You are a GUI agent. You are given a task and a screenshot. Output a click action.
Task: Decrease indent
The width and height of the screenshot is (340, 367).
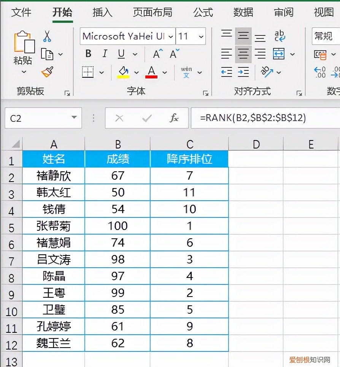click(x=227, y=72)
